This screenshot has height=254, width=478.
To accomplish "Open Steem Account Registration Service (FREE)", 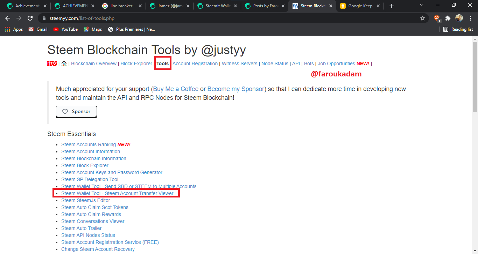I will pyautogui.click(x=110, y=242).
